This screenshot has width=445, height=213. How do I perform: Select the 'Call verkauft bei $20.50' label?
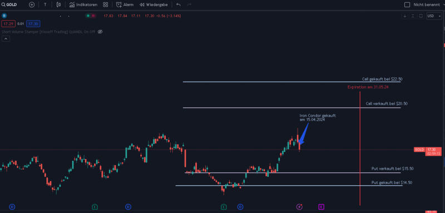tap(387, 104)
